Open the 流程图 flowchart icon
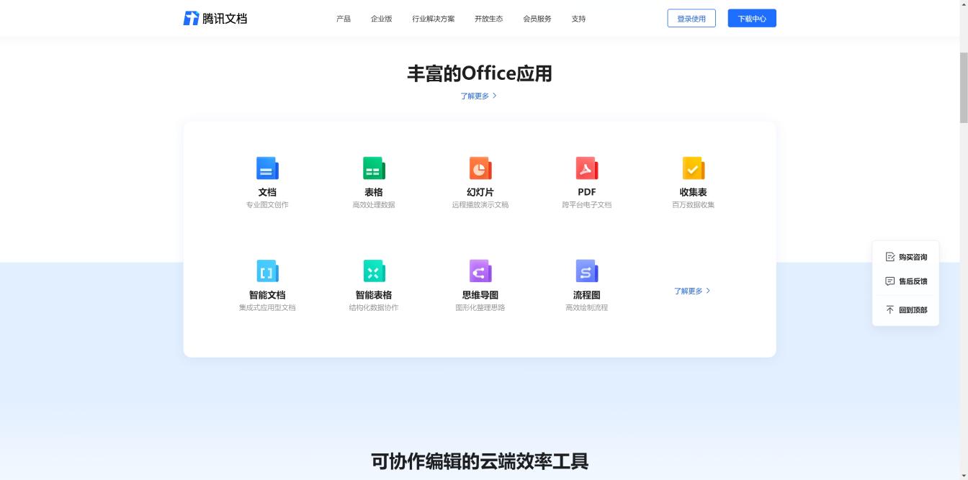The width and height of the screenshot is (968, 480). pyautogui.click(x=587, y=271)
